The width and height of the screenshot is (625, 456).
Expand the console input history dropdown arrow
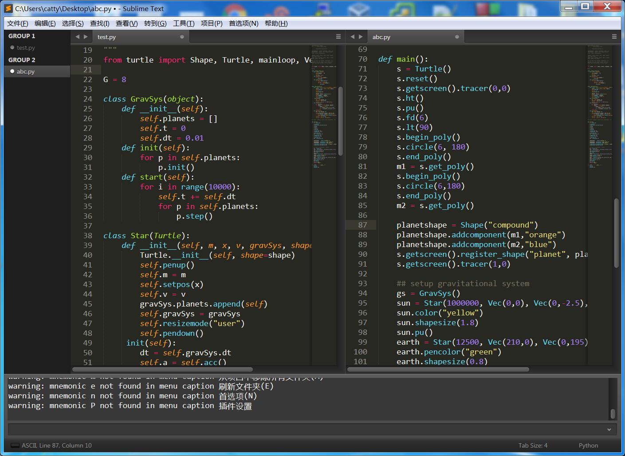point(609,429)
